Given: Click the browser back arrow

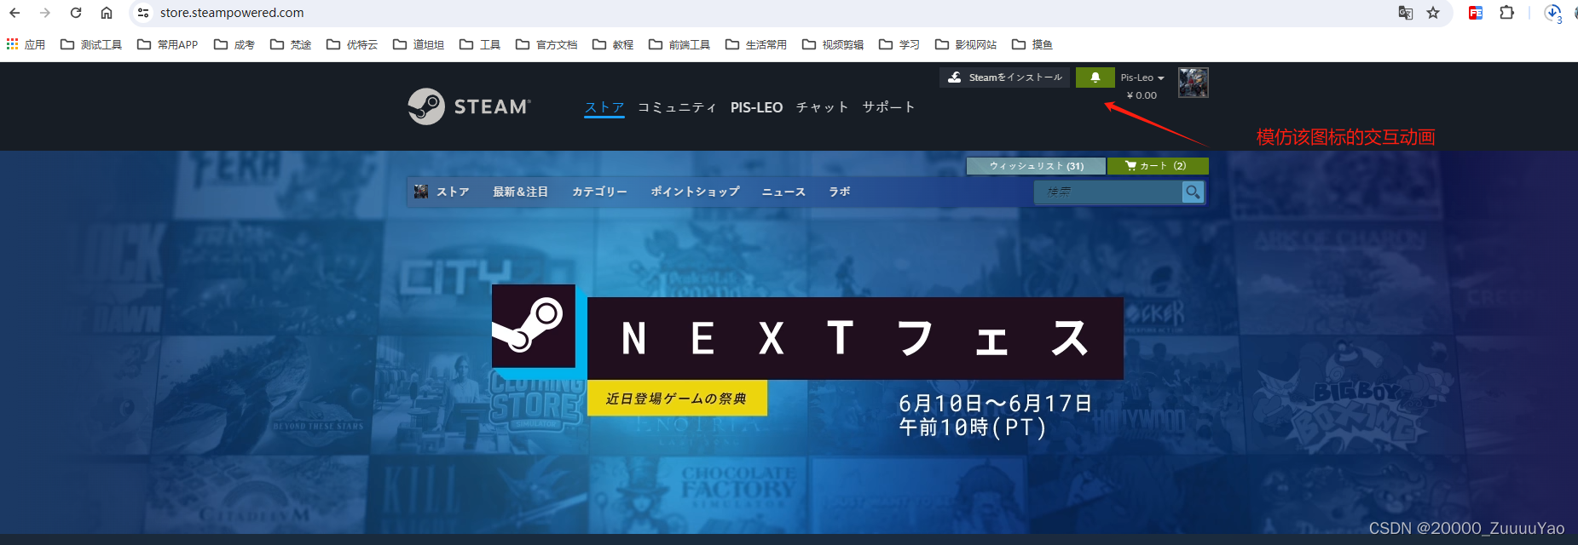Looking at the screenshot, I should [14, 13].
